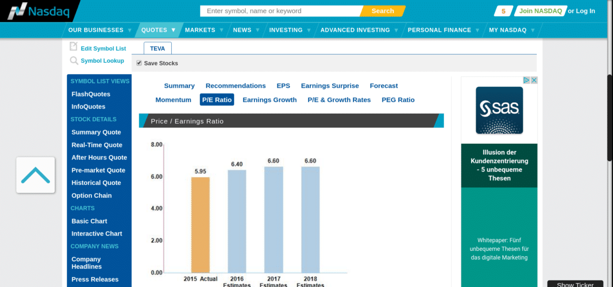Image resolution: width=613 pixels, height=287 pixels.
Task: Open the Earnings Growth tab
Action: pos(270,100)
